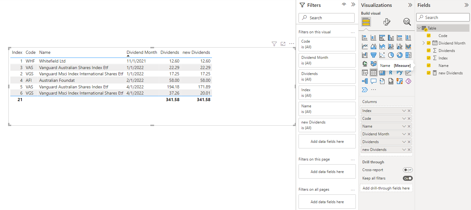Select the Slicer visual
The image size is (471, 210).
(365, 72)
